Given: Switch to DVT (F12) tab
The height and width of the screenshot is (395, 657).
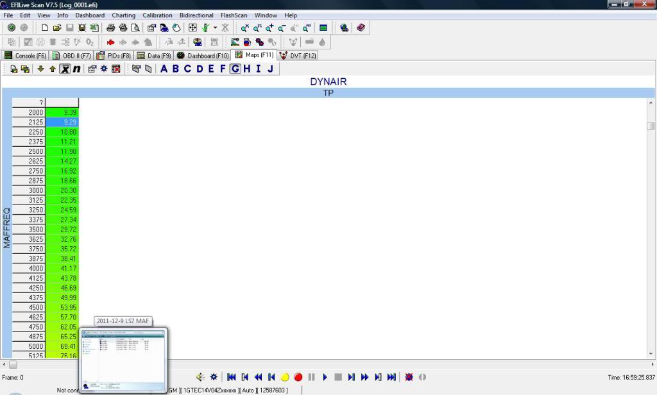Looking at the screenshot, I should point(298,55).
